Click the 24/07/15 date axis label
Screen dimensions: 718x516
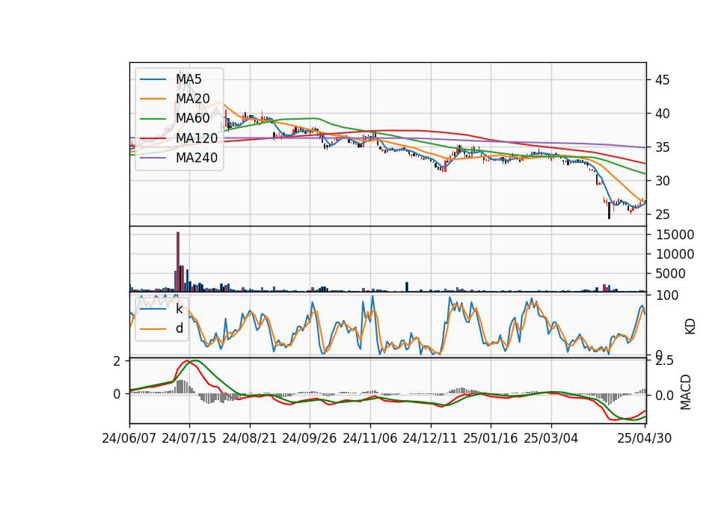(188, 438)
